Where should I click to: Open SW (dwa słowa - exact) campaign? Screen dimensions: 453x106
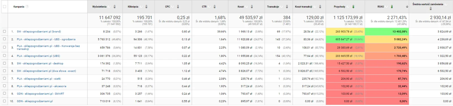click(x=46, y=71)
